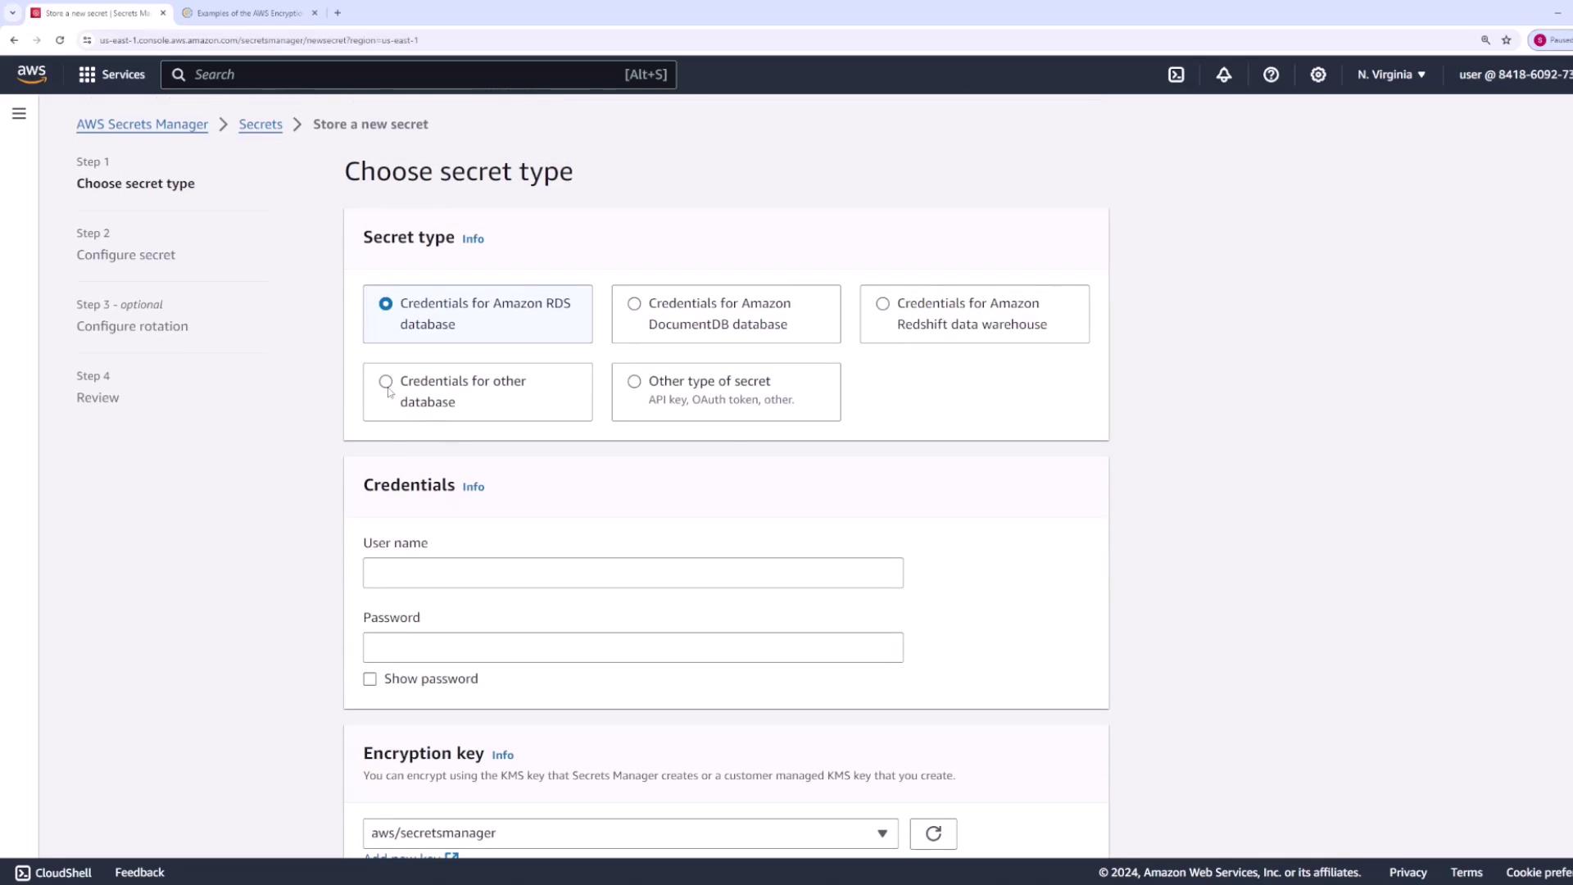Enable the Show password checkbox
Screen dimensions: 1573x885
click(370, 679)
